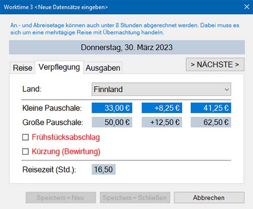Click the Donnerstag, 30. März 2023 date header
The height and width of the screenshot is (209, 253).
(127, 47)
